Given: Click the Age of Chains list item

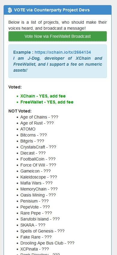Looking at the screenshot, I should [39, 117].
